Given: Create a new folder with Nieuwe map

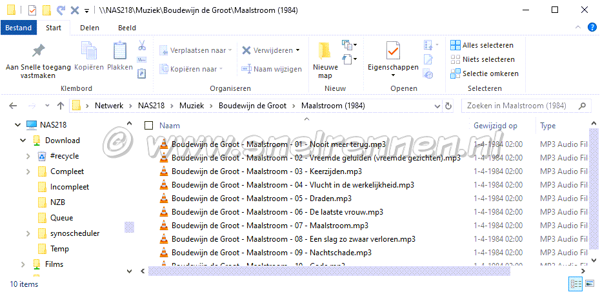Looking at the screenshot, I should click(x=325, y=61).
